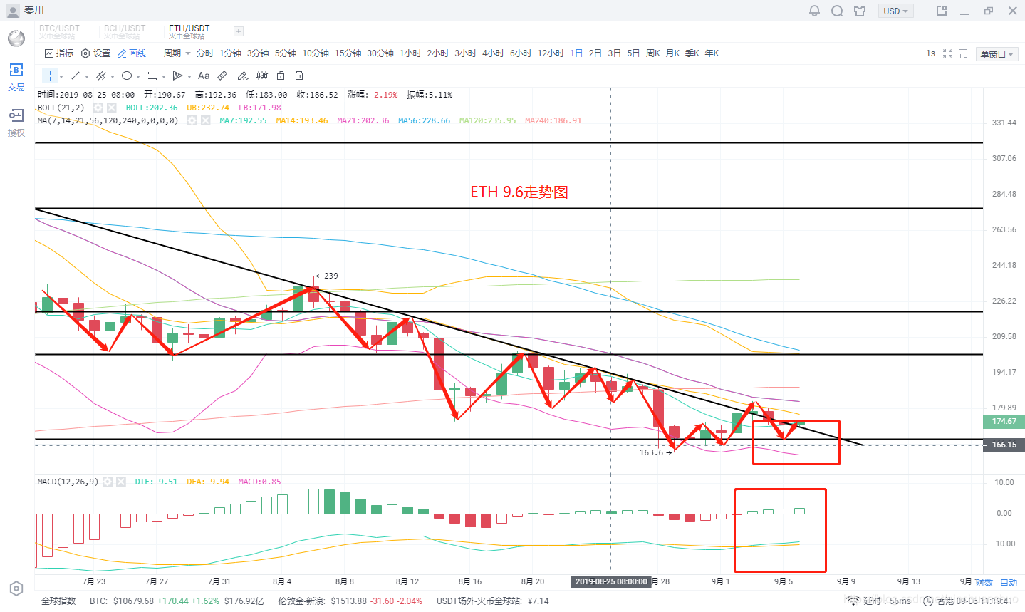Toggle the 指标 indicators panel
The height and width of the screenshot is (612, 1025).
pos(59,53)
